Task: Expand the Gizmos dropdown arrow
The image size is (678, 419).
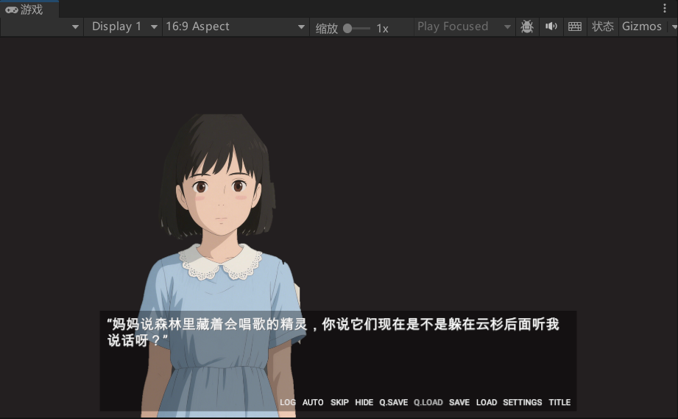Action: [674, 27]
